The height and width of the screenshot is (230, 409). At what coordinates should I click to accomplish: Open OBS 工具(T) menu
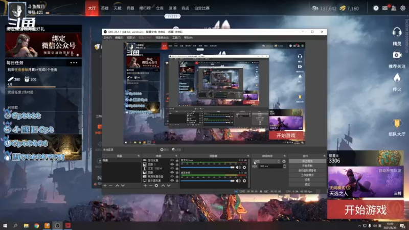pos(176,38)
